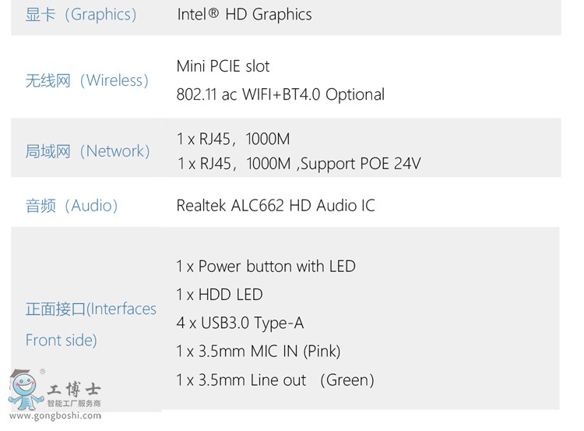Viewport: 584px width, 431px height.
Task: Click the RJ45 line without POE support
Action: tap(234, 139)
